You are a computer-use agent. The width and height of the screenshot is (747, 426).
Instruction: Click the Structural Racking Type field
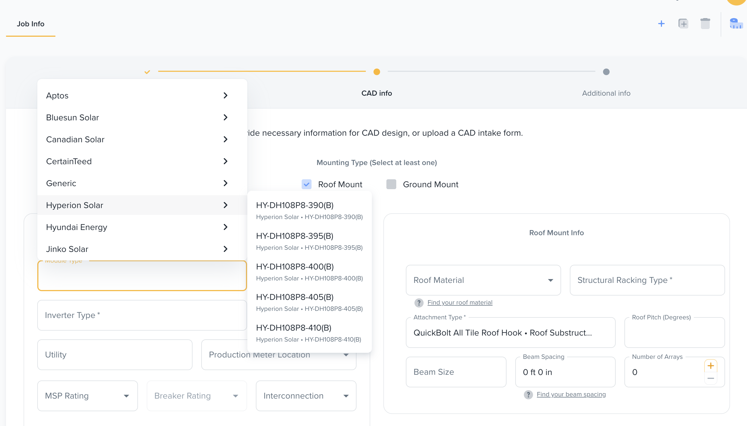pos(647,280)
